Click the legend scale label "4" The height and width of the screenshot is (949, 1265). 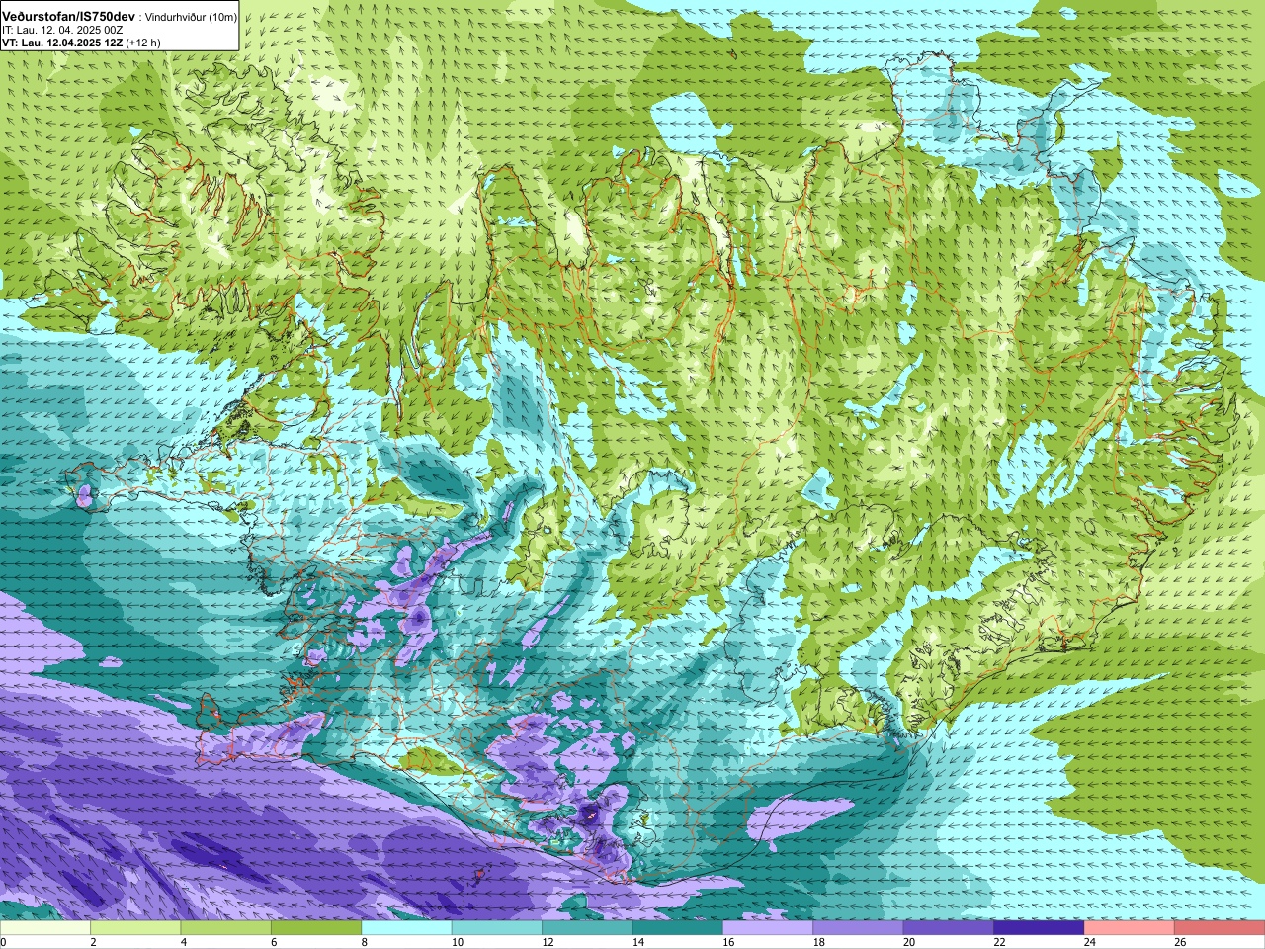pyautogui.click(x=184, y=942)
